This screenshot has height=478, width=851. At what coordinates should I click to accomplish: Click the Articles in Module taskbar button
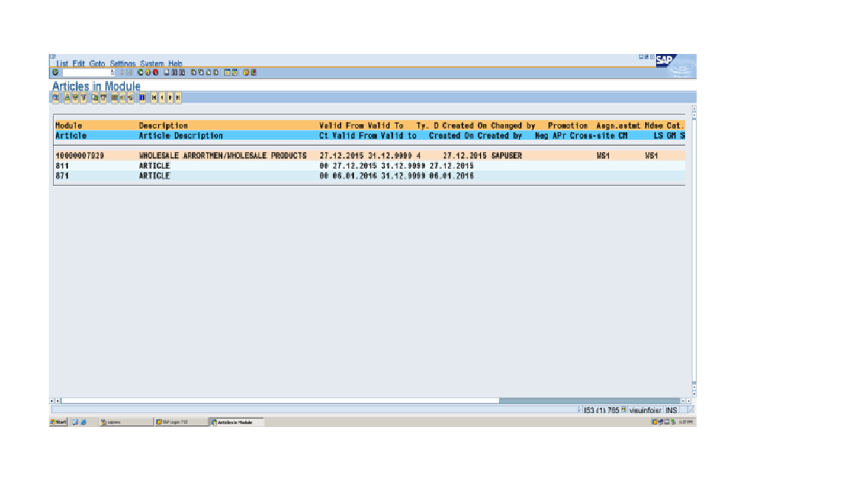pos(231,423)
